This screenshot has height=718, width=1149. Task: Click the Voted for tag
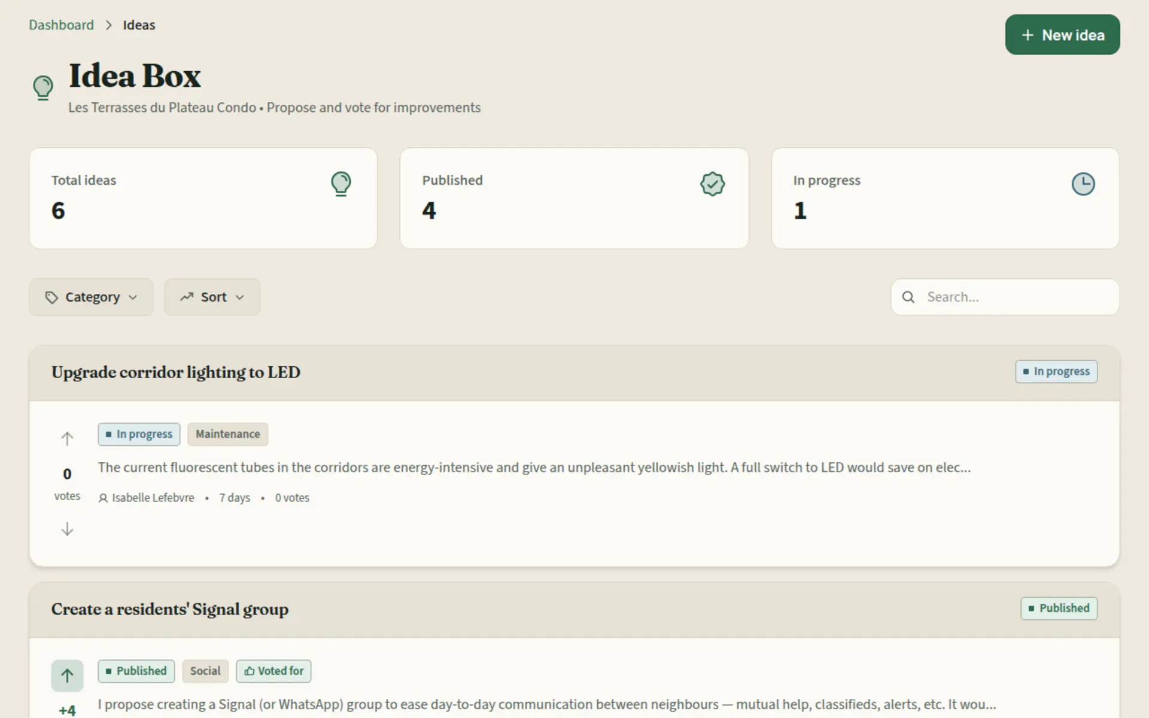tap(273, 671)
